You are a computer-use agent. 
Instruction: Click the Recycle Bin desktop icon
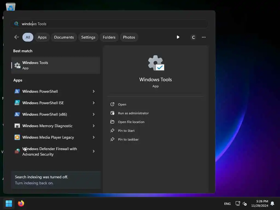point(11,7)
